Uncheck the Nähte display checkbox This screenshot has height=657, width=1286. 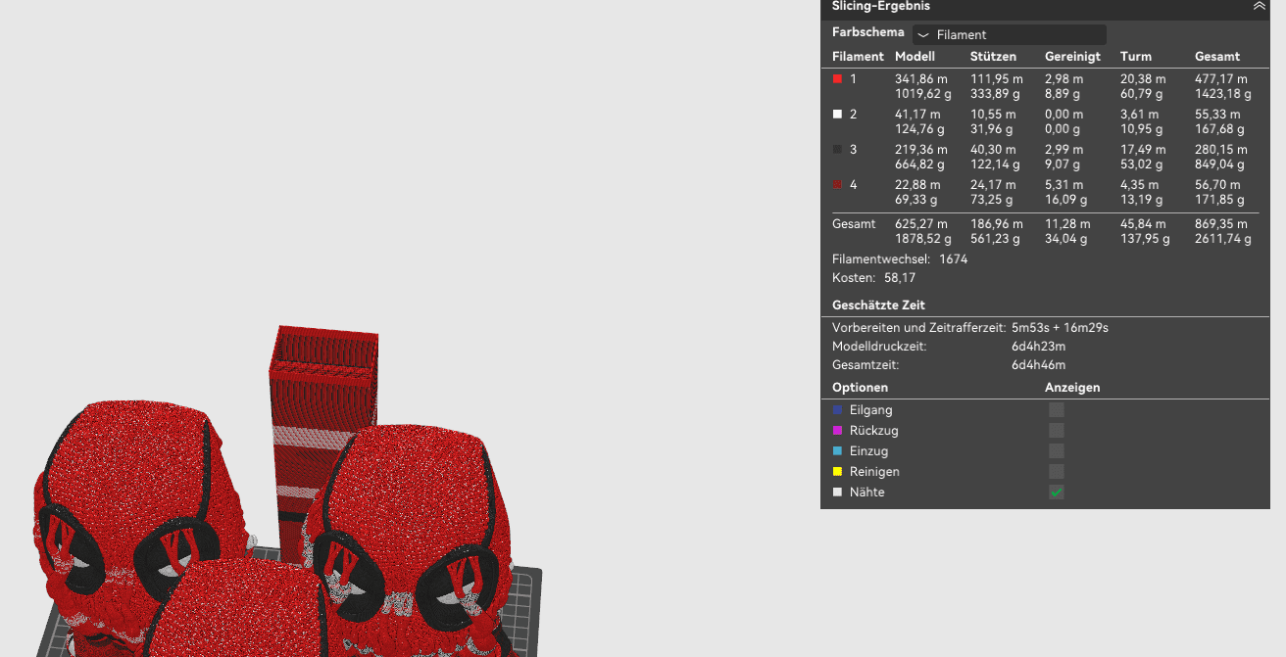[x=1057, y=493]
